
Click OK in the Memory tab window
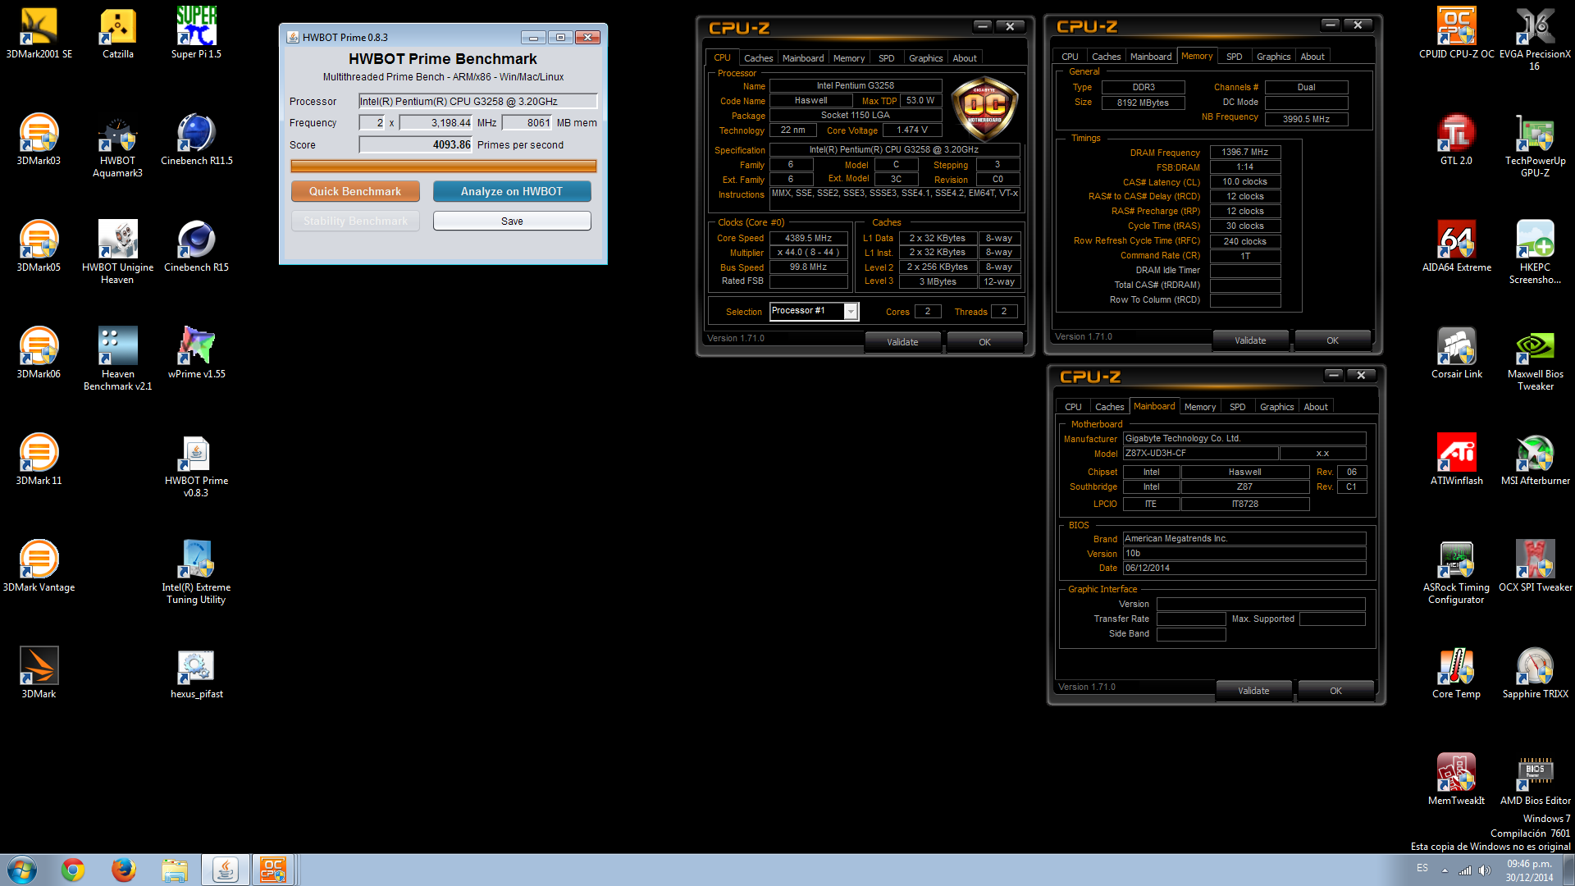point(1332,340)
